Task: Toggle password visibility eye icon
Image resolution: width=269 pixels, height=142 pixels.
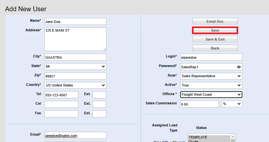Action: click(x=239, y=67)
